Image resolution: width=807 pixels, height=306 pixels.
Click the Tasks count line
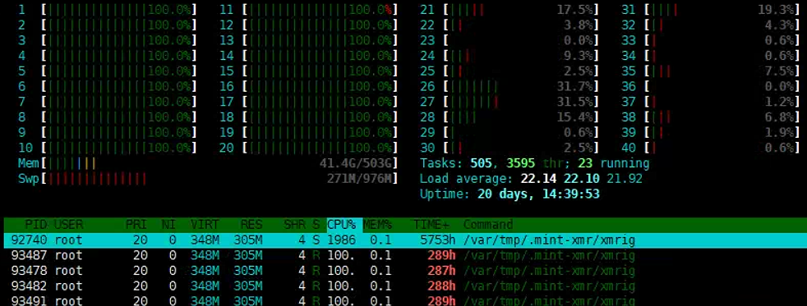[x=535, y=164]
